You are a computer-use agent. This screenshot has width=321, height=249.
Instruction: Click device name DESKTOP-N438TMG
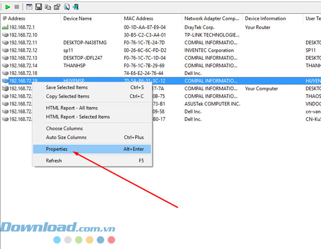pyautogui.click(x=85, y=42)
